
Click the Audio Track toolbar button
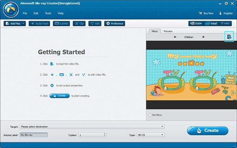coord(39,24)
